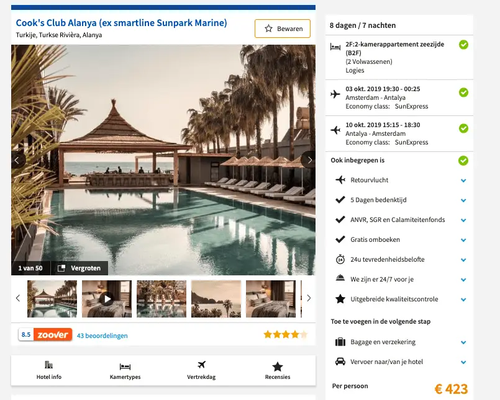
Task: Expand the Vervoer naar/van je hotel option
Action: point(463,362)
